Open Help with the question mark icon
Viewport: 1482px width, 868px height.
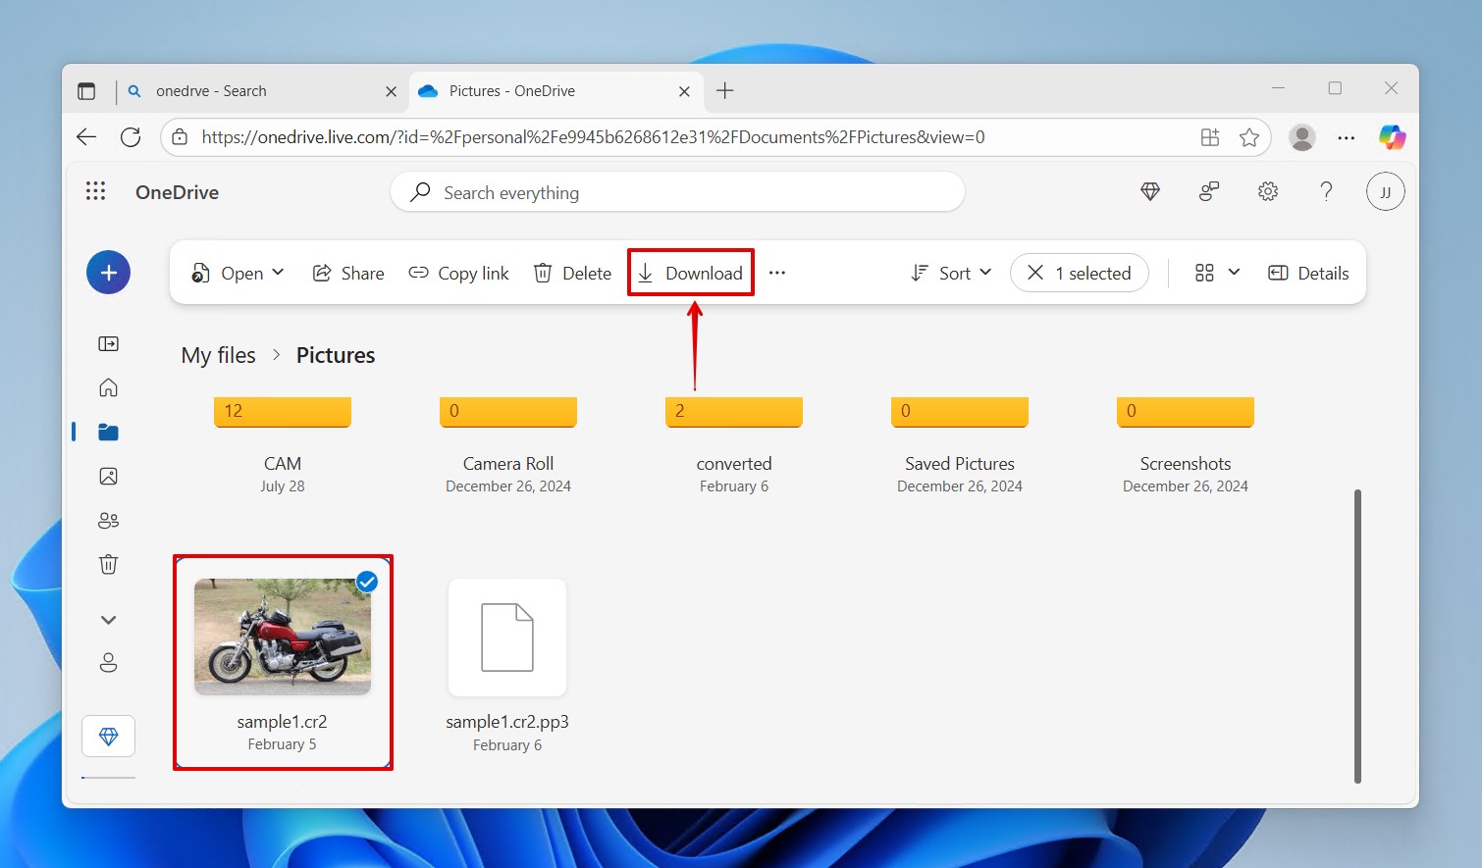click(1326, 191)
